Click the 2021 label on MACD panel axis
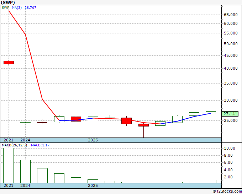This screenshot has width=242, height=194. pos(9,185)
